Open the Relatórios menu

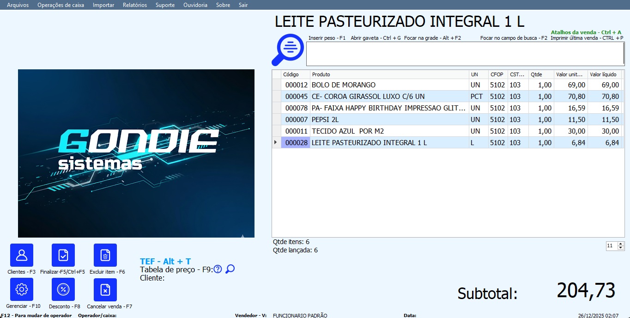135,5
